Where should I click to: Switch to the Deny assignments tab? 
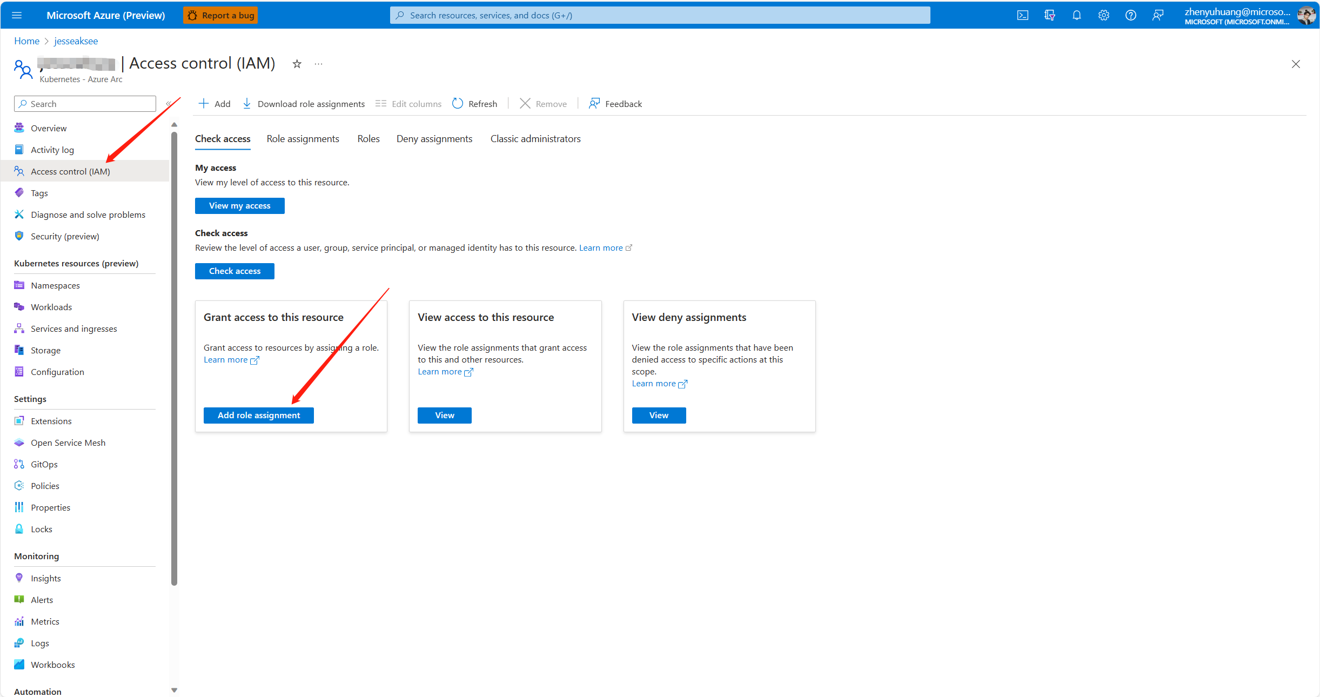coord(434,139)
